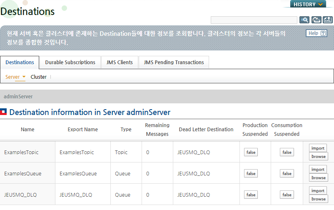Click the Dead Letter Destination header
Image resolution: width=334 pixels, height=210 pixels.
coord(206,130)
